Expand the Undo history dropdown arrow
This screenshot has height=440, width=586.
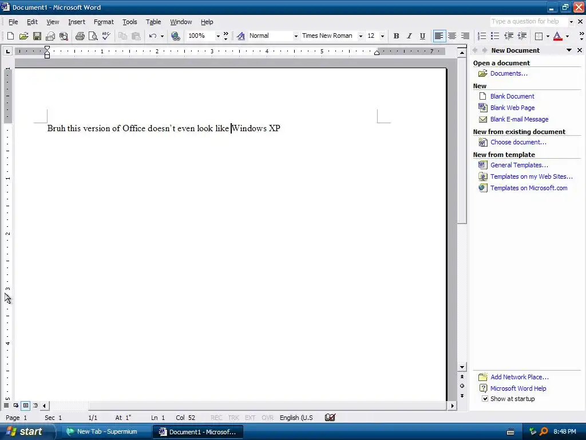[162, 36]
